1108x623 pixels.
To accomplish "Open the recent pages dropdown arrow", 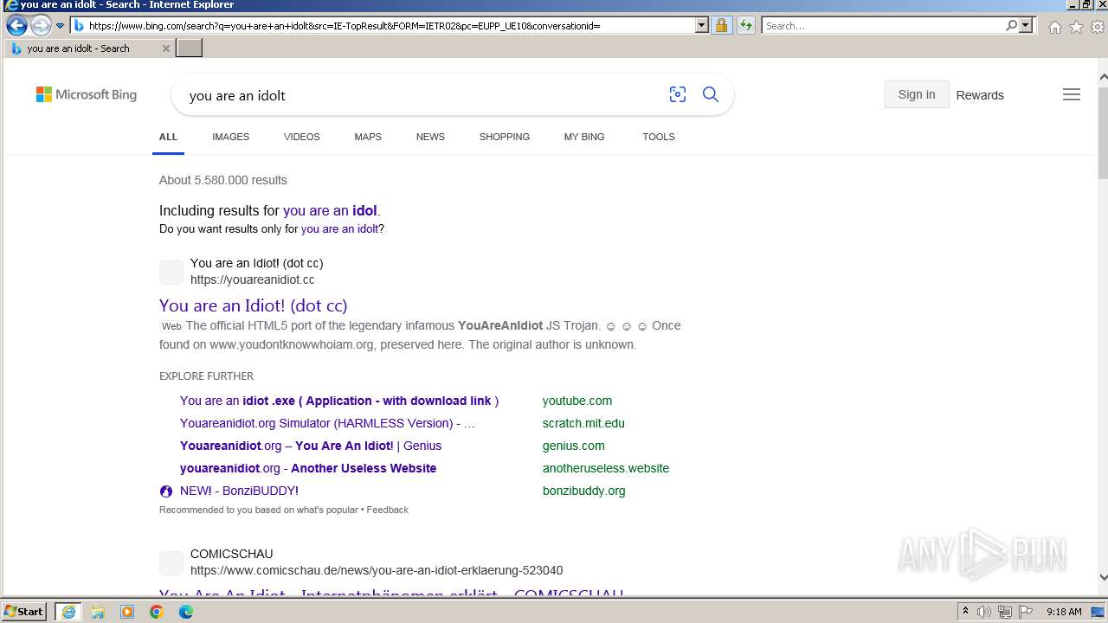I will pos(60,26).
